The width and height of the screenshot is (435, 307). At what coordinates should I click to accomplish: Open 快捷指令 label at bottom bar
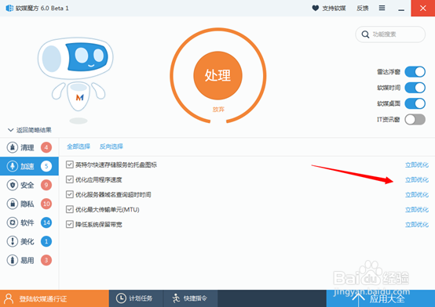pos(196,298)
